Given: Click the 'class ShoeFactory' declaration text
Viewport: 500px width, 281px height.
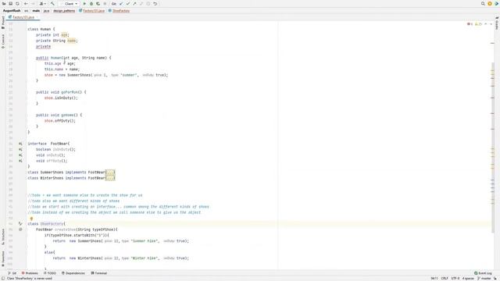Looking at the screenshot, I should [46, 224].
